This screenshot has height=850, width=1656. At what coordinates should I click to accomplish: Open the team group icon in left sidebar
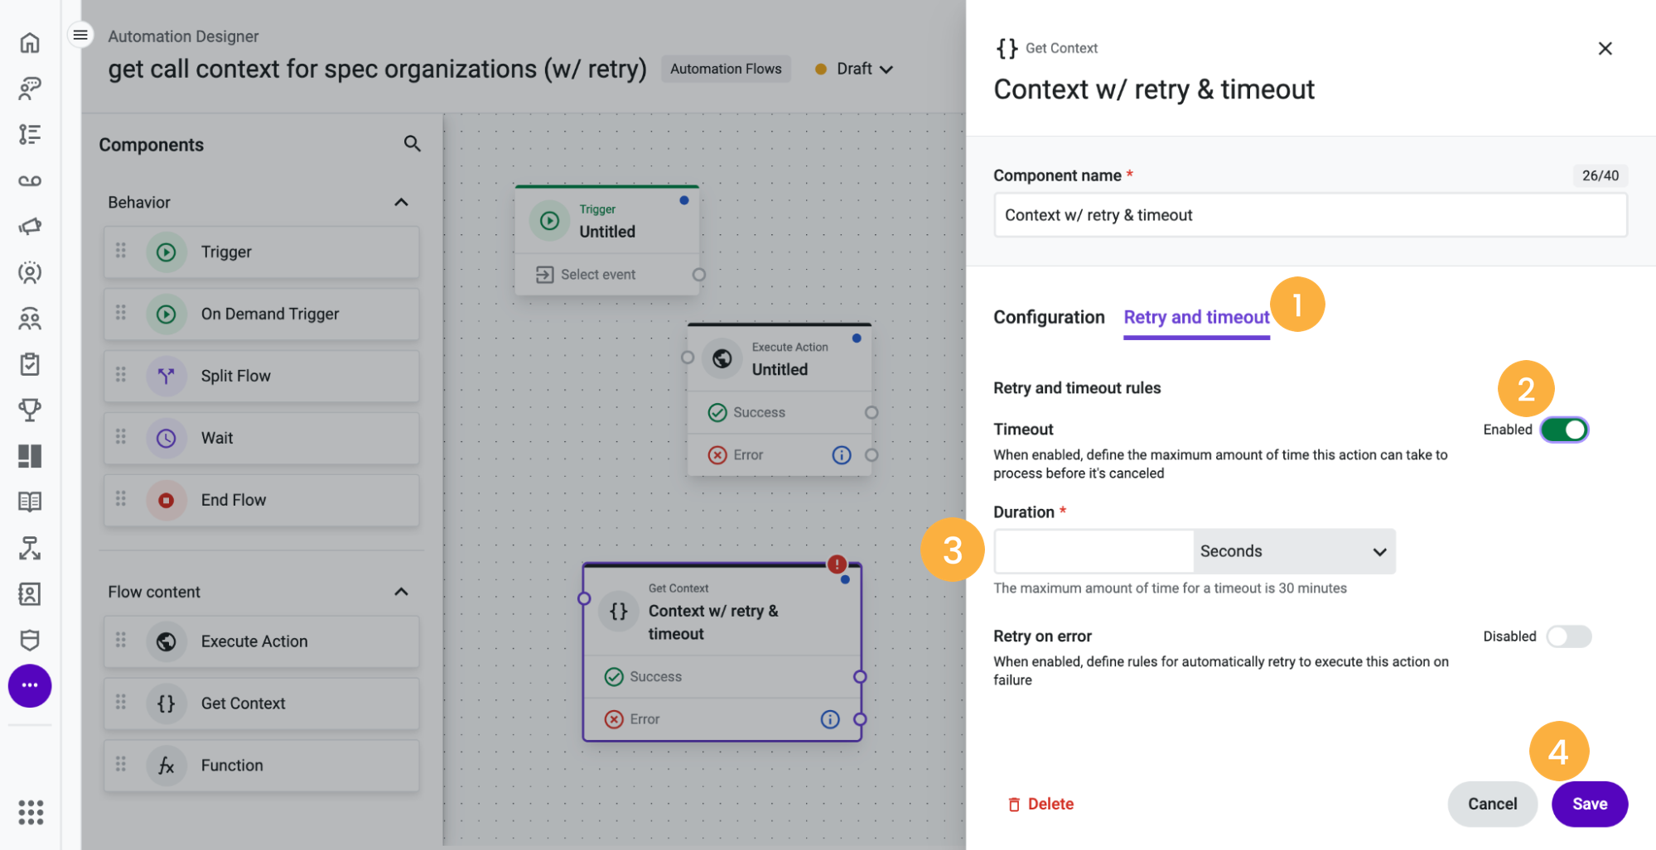tap(30, 318)
